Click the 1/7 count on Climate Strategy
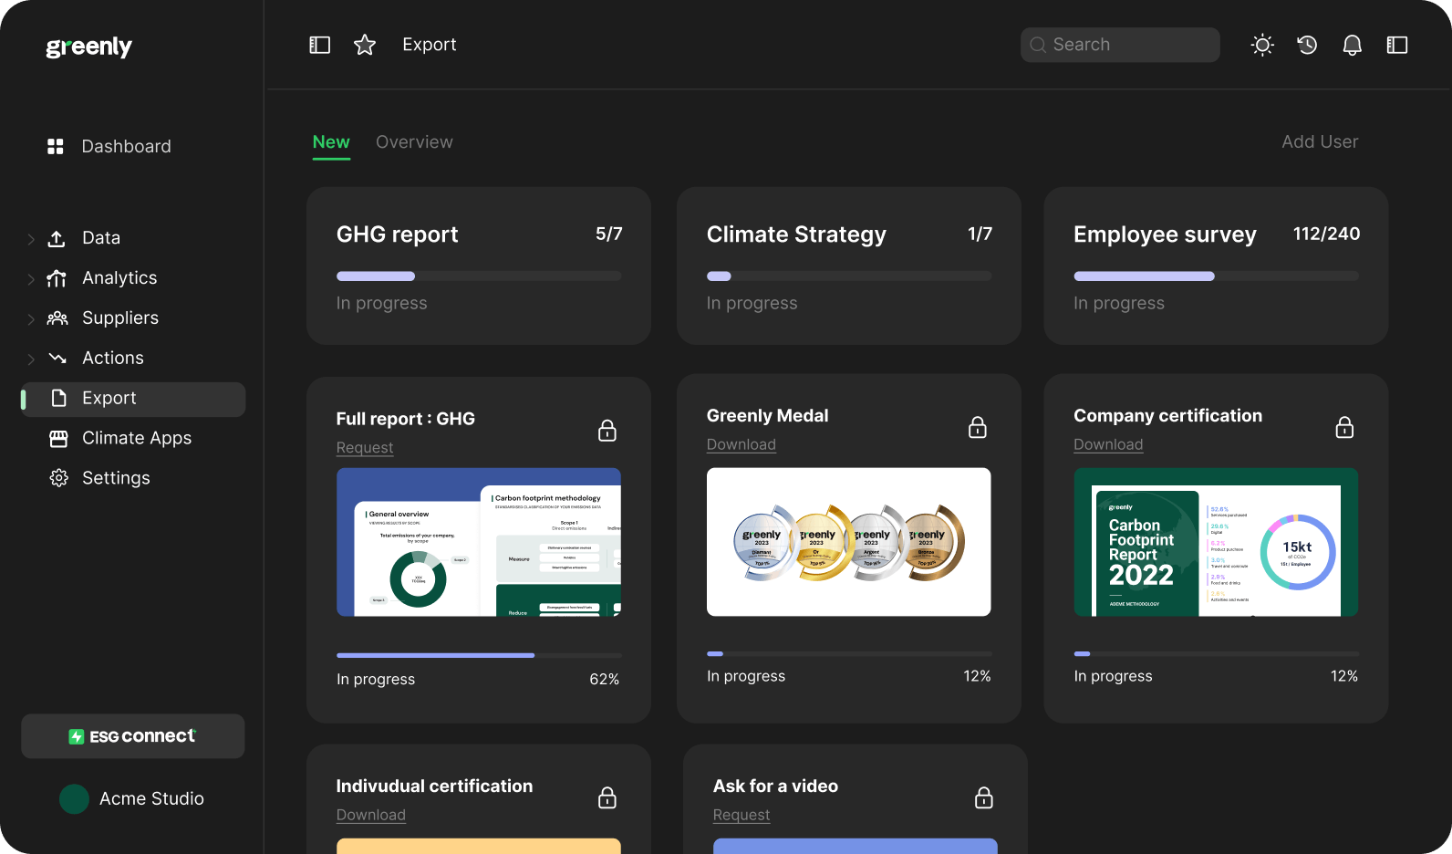The image size is (1452, 854). click(x=980, y=234)
